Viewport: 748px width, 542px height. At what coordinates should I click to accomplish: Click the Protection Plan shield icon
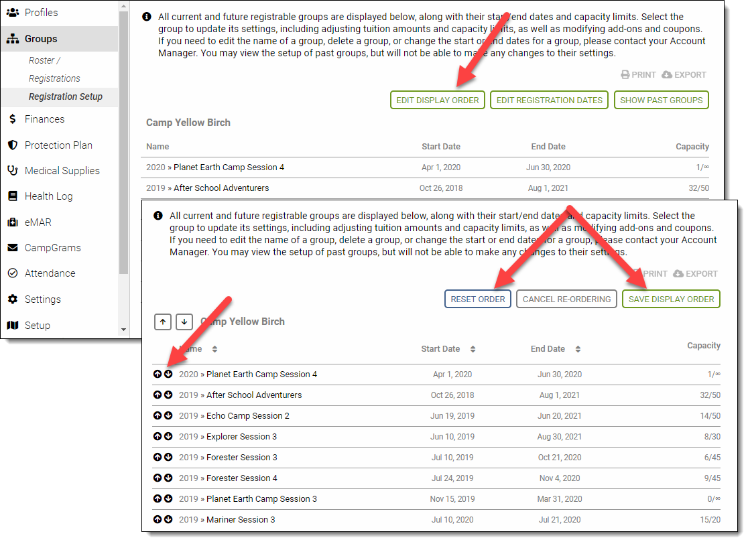pos(12,145)
